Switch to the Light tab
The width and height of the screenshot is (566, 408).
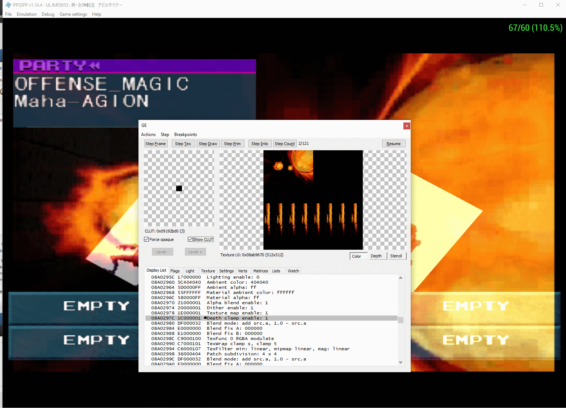click(x=190, y=271)
